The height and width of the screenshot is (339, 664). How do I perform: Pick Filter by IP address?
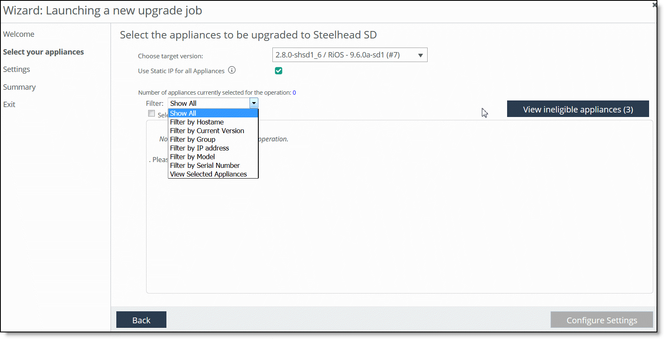(x=213, y=148)
